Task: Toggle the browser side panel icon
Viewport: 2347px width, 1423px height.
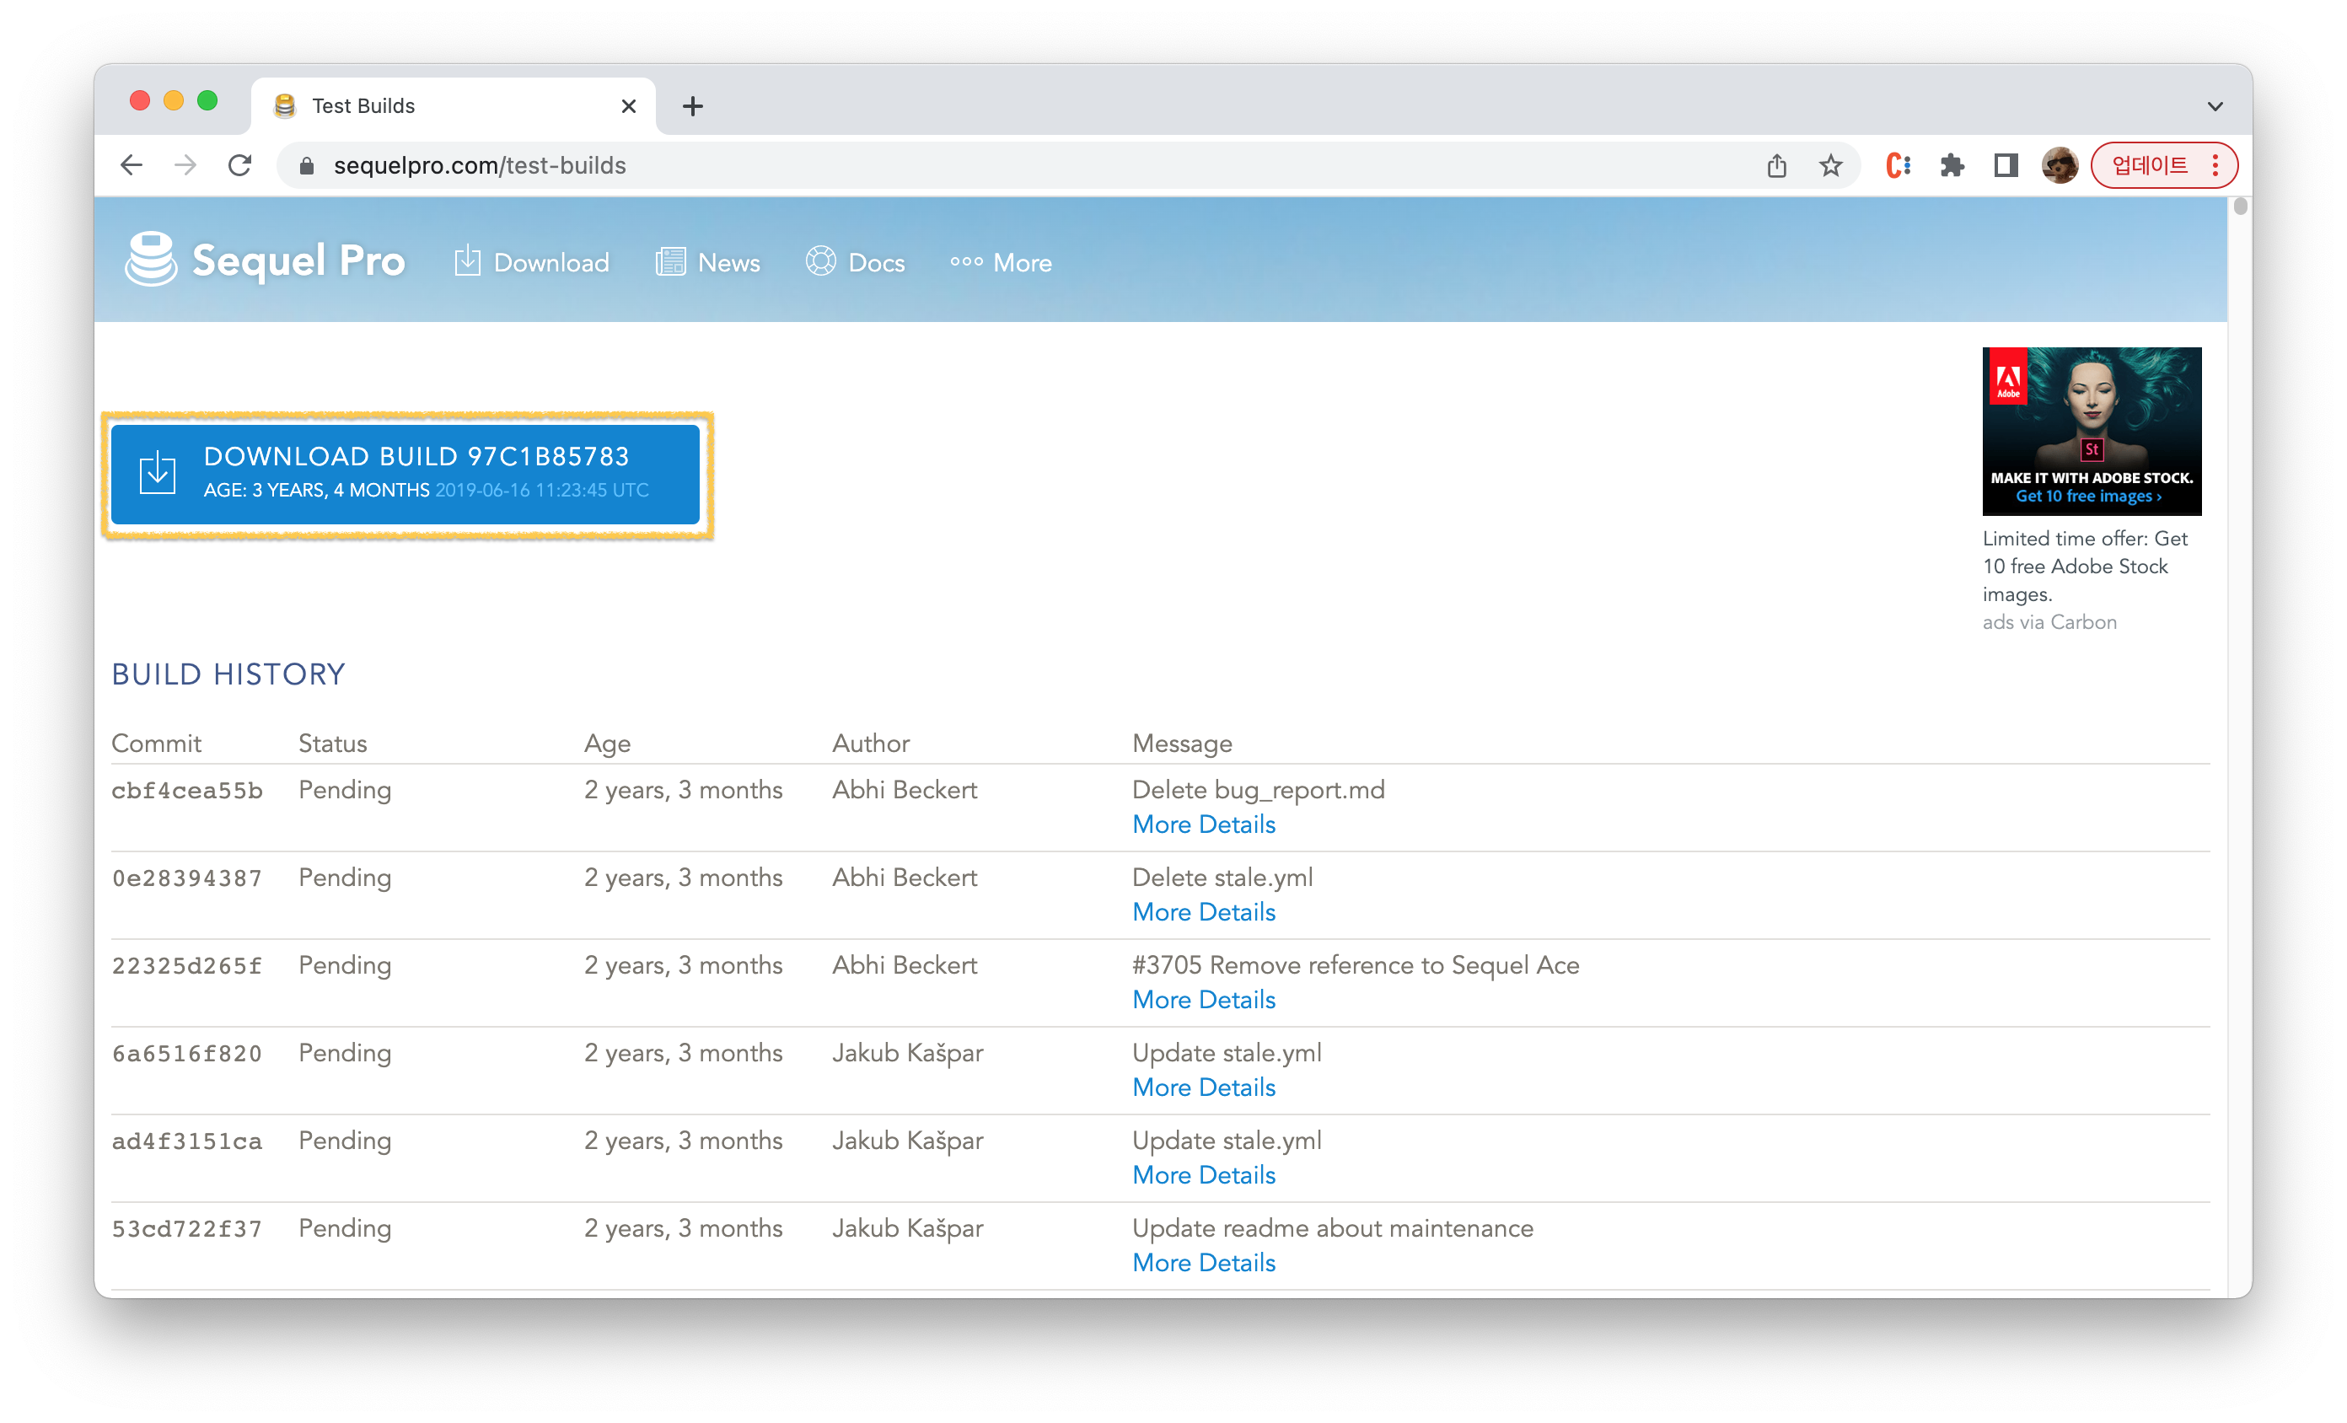Action: point(2005,166)
